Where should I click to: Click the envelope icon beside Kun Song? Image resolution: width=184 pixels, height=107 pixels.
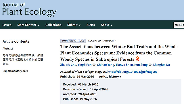tap(150, 65)
